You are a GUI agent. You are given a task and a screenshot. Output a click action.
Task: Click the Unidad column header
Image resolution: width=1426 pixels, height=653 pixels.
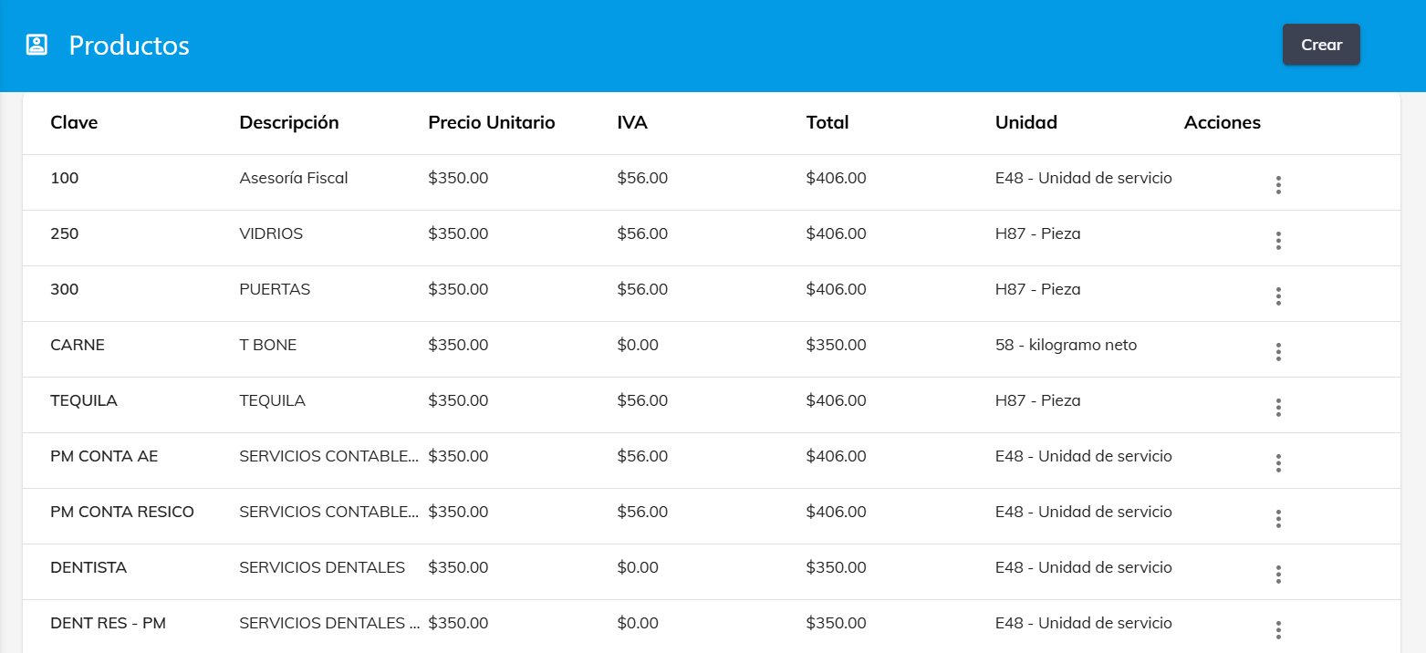[1025, 122]
